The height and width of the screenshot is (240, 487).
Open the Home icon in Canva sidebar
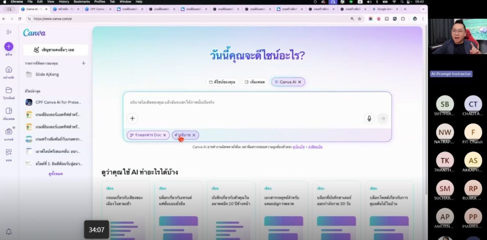(9, 70)
